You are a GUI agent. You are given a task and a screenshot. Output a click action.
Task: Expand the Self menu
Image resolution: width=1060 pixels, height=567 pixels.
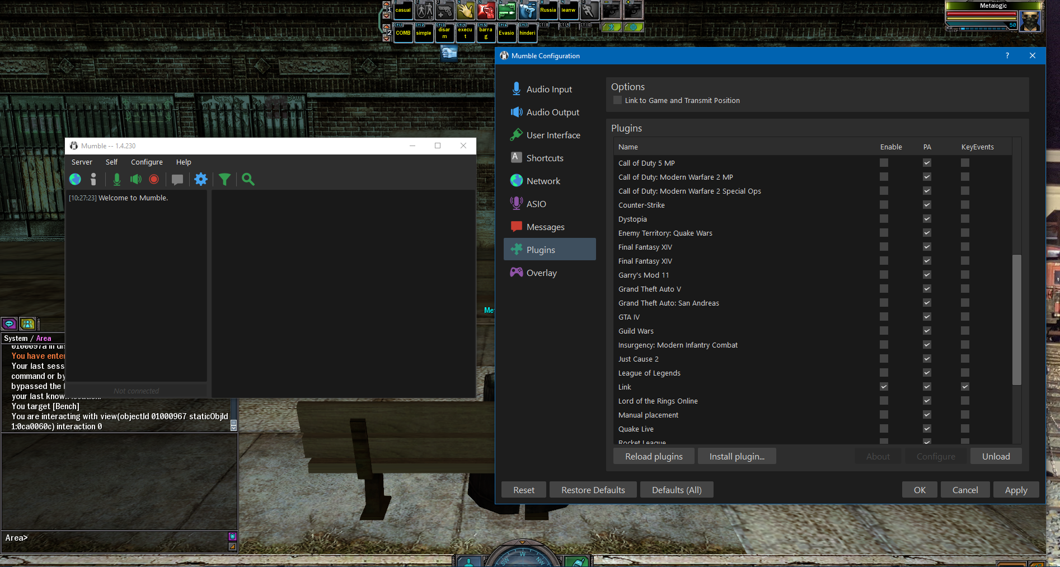coord(111,162)
